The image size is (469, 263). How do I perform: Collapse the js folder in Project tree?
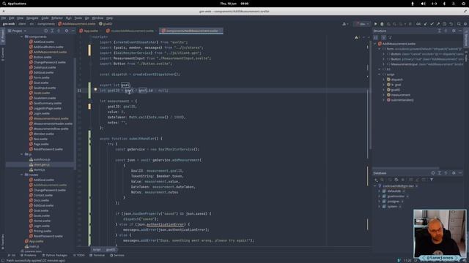click(x=22, y=154)
